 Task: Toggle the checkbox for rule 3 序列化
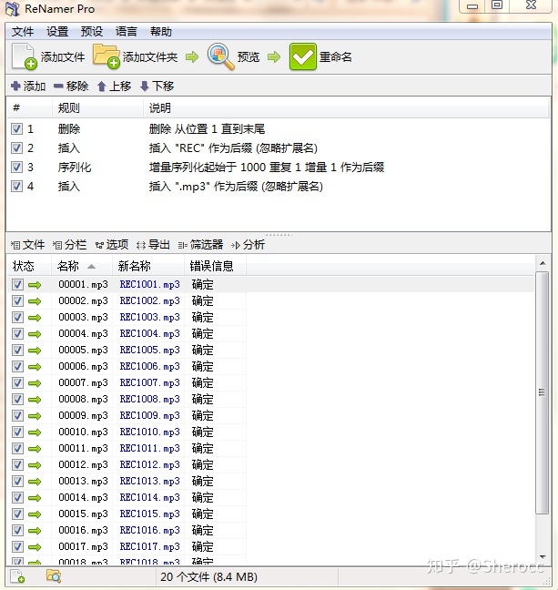click(x=16, y=167)
